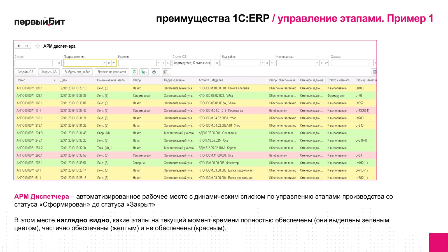The width and height of the screenshot is (448, 252).
Task: Open the Исполнитель value window icon
Action: click(326, 63)
